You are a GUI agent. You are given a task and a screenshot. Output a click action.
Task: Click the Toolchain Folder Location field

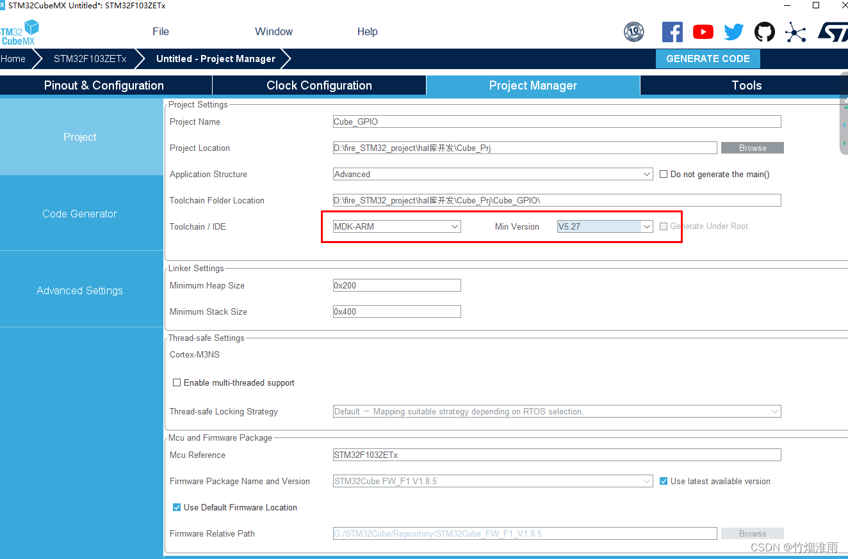click(557, 200)
